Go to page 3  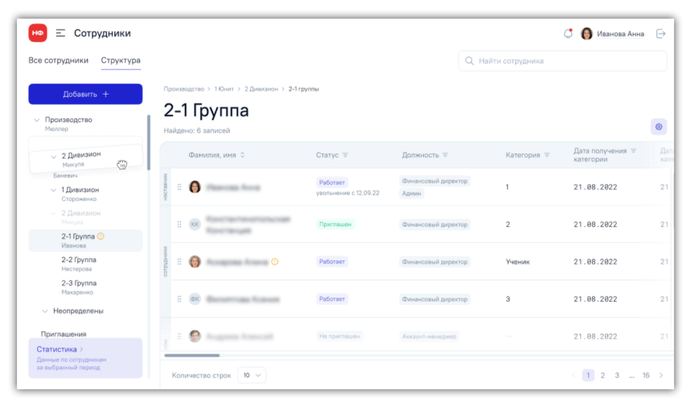point(617,375)
